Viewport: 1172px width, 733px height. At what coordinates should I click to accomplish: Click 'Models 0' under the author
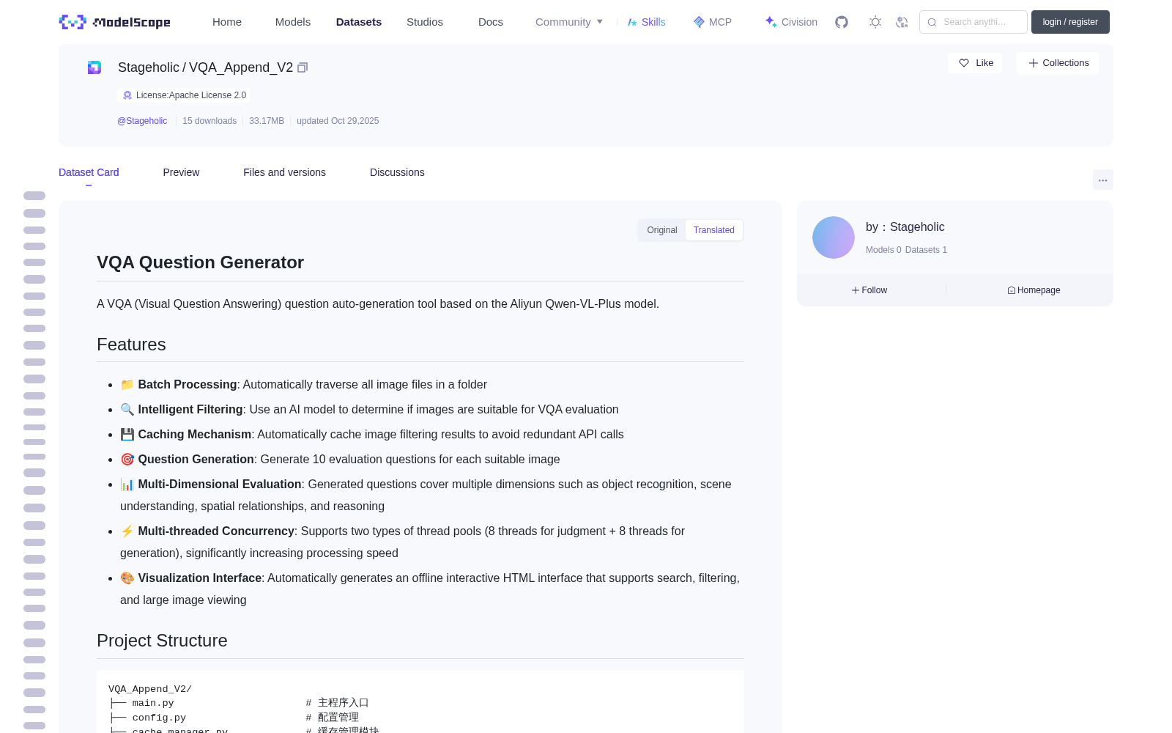883,250
